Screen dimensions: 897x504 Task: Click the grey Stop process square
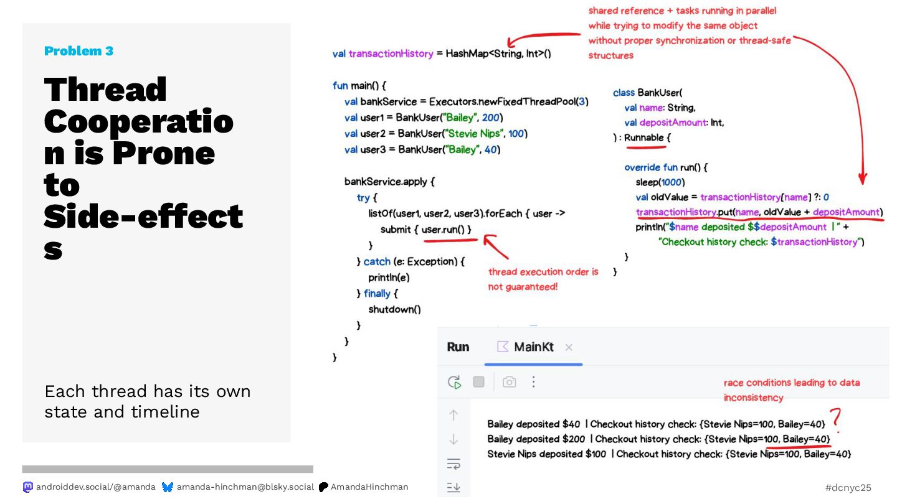(478, 382)
